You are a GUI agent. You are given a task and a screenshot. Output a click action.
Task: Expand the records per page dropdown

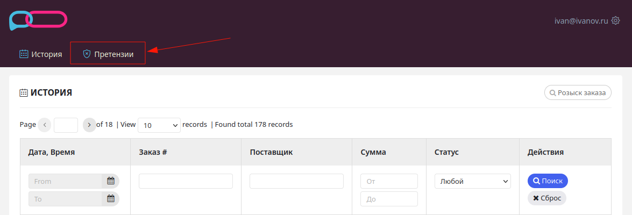(159, 125)
